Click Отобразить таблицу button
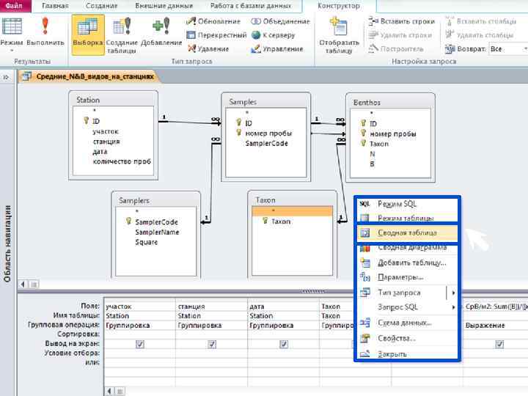 point(339,35)
